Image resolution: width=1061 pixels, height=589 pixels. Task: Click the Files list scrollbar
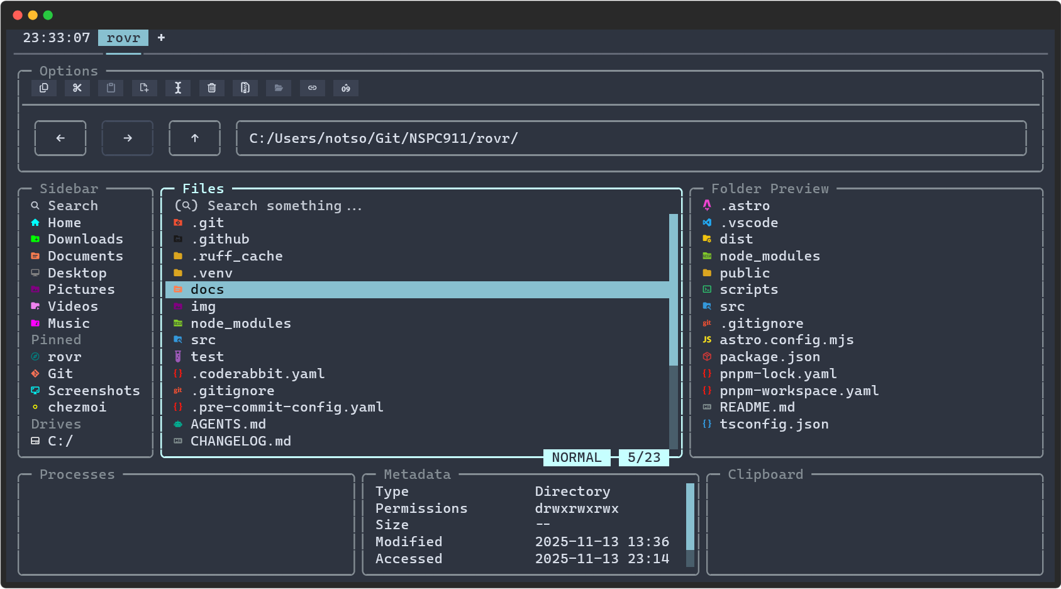[x=673, y=289]
